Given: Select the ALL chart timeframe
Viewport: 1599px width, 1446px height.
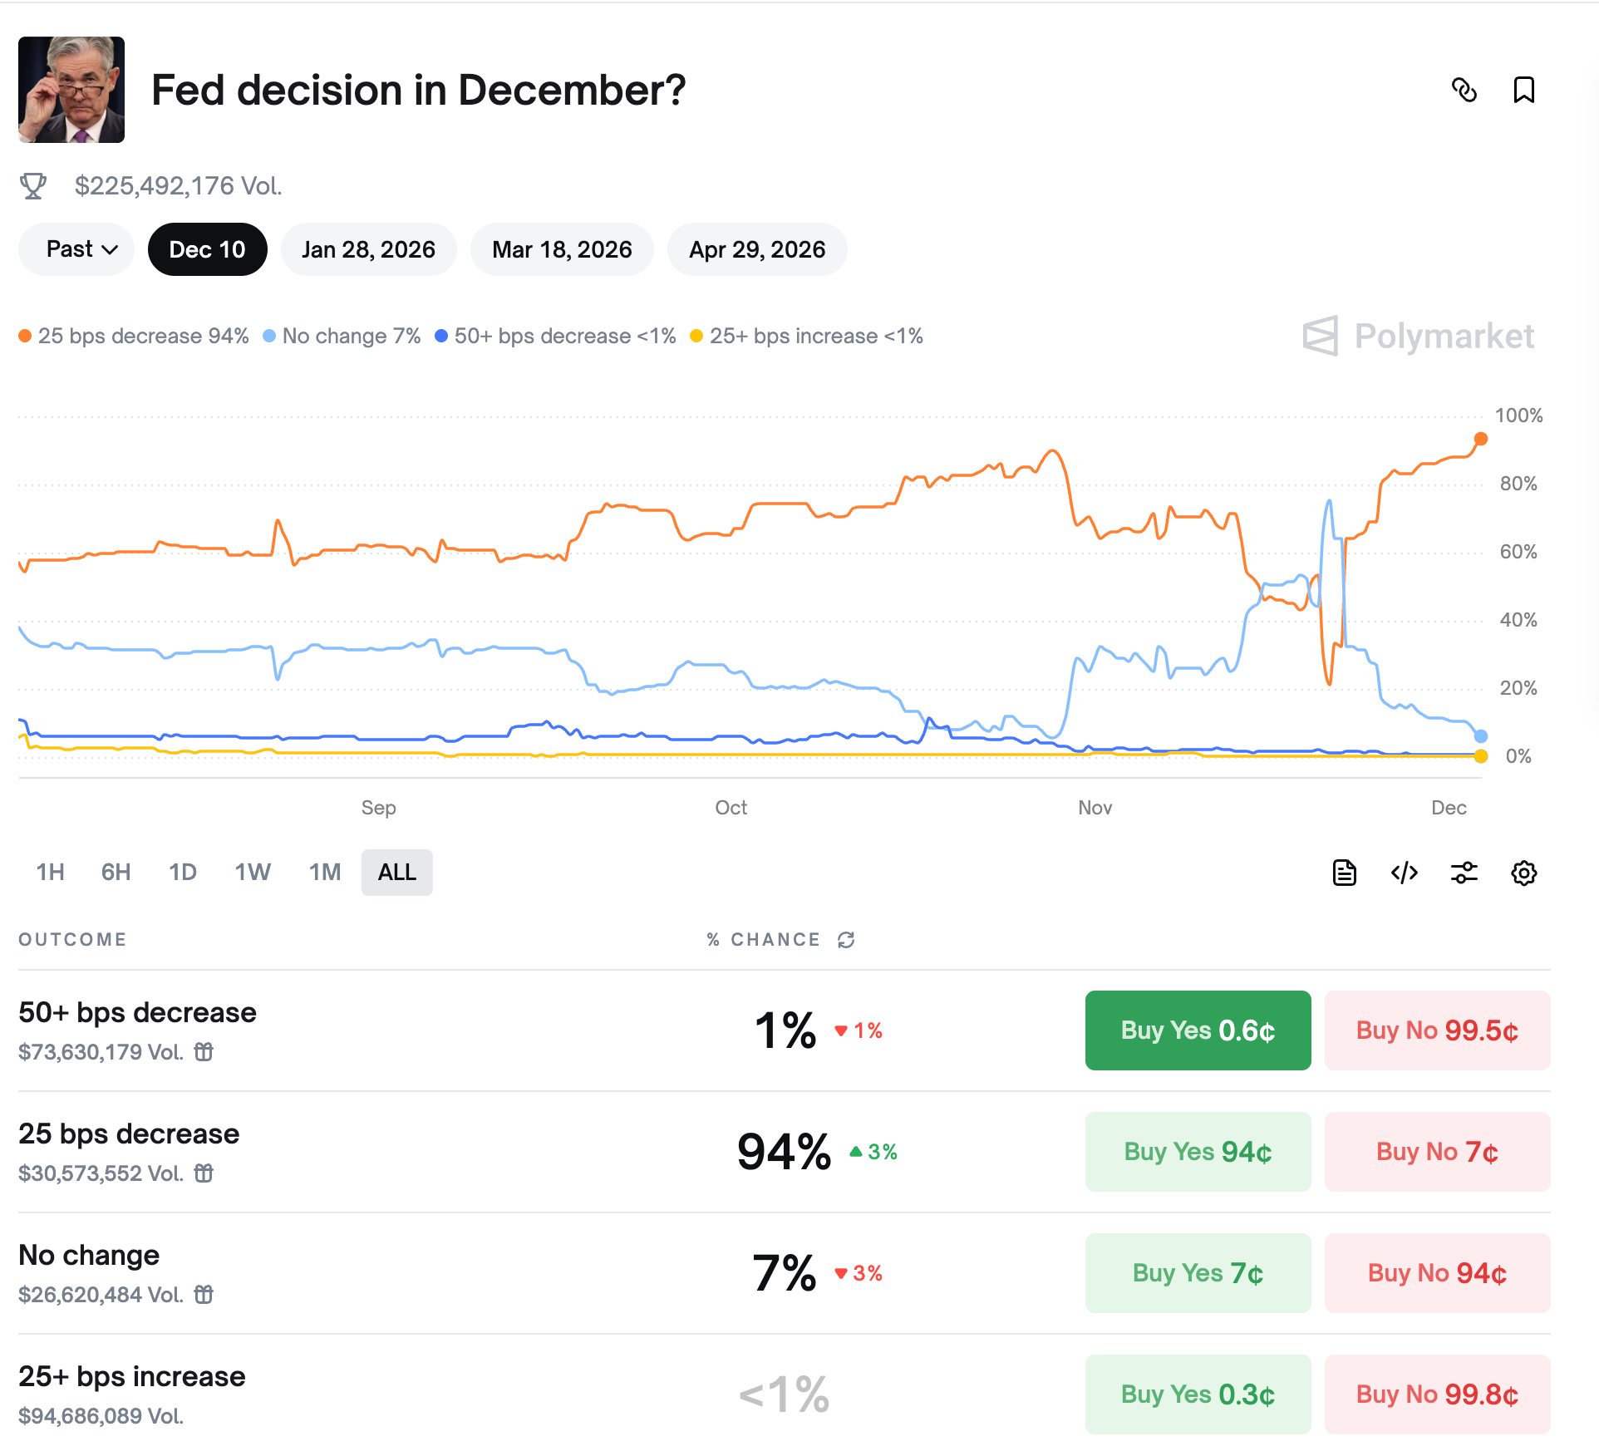Looking at the screenshot, I should (397, 873).
